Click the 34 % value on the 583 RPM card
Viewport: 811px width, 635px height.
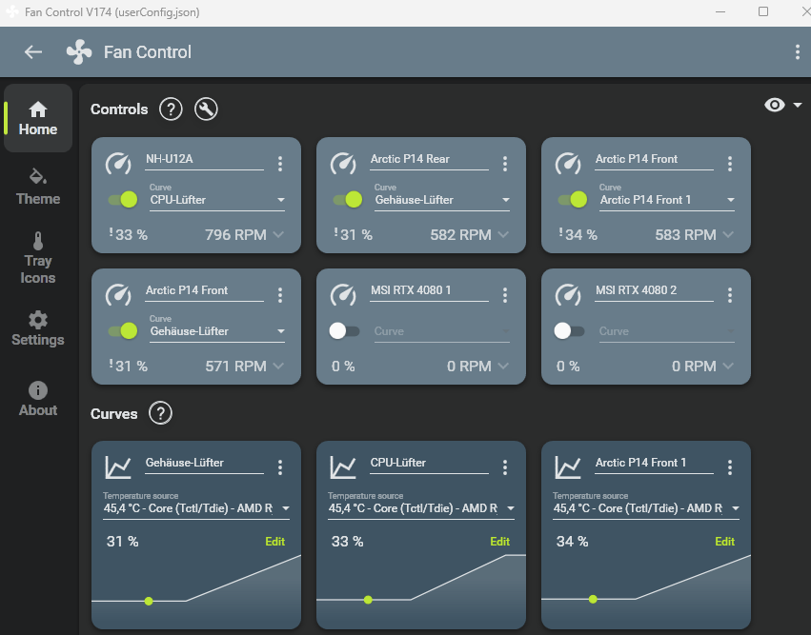click(580, 234)
